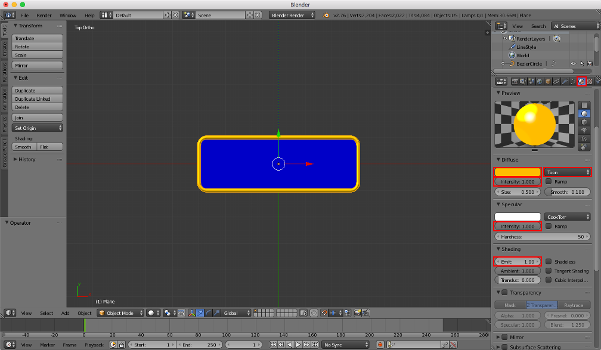Image resolution: width=601 pixels, height=350 pixels.
Task: Open the Window menu
Action: coord(68,16)
